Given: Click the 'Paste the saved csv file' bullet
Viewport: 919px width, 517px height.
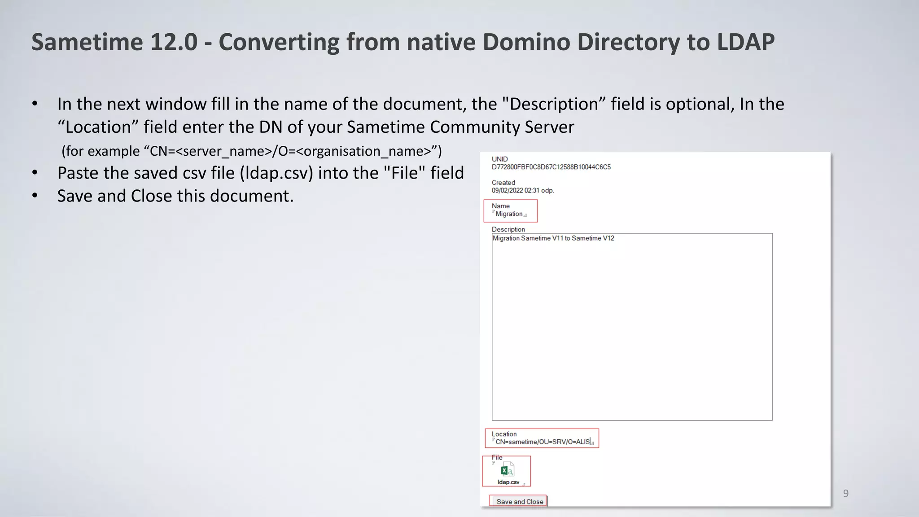Looking at the screenshot, I should 260,173.
